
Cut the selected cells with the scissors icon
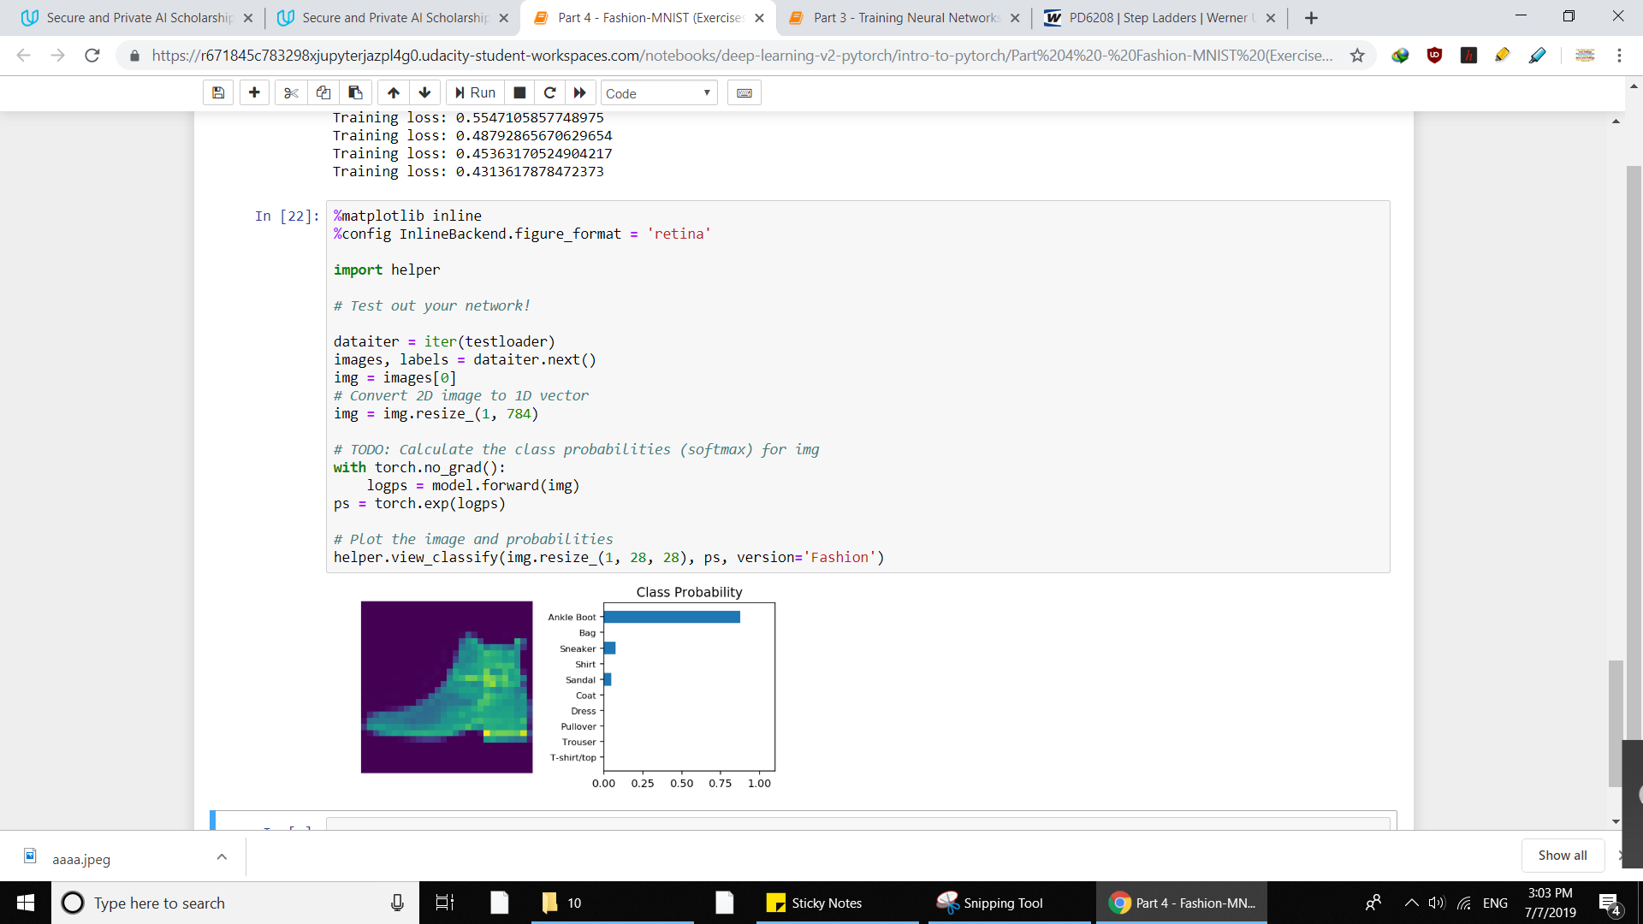pyautogui.click(x=291, y=93)
